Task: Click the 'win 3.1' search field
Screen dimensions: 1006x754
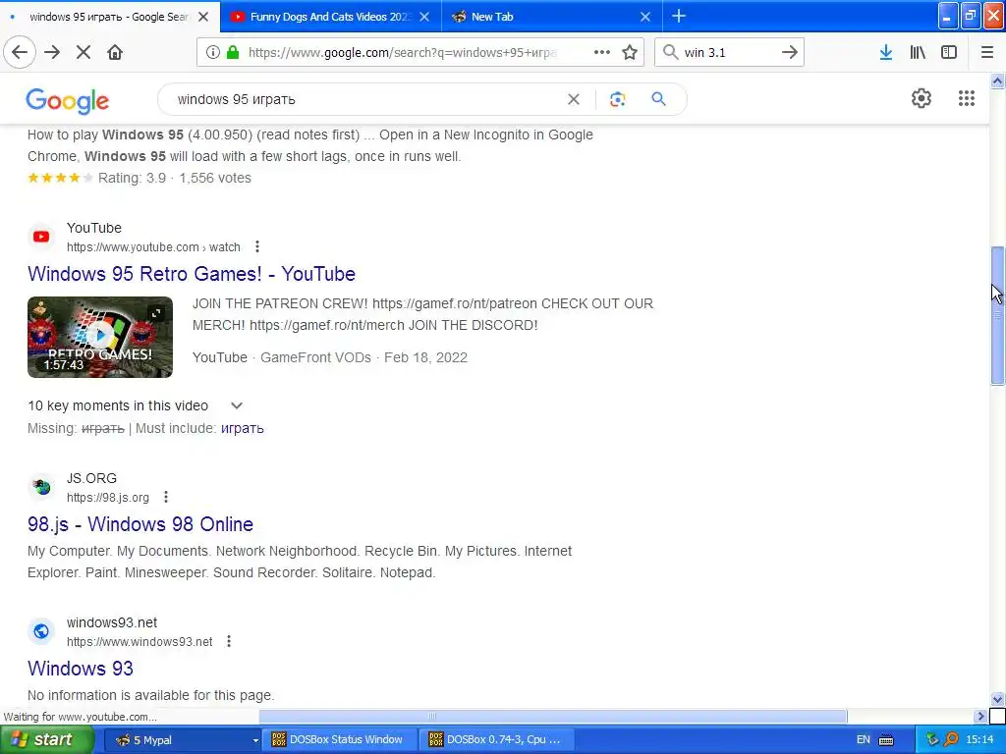Action: [x=728, y=53]
